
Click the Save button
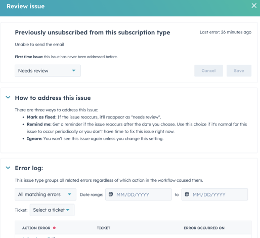click(x=239, y=71)
